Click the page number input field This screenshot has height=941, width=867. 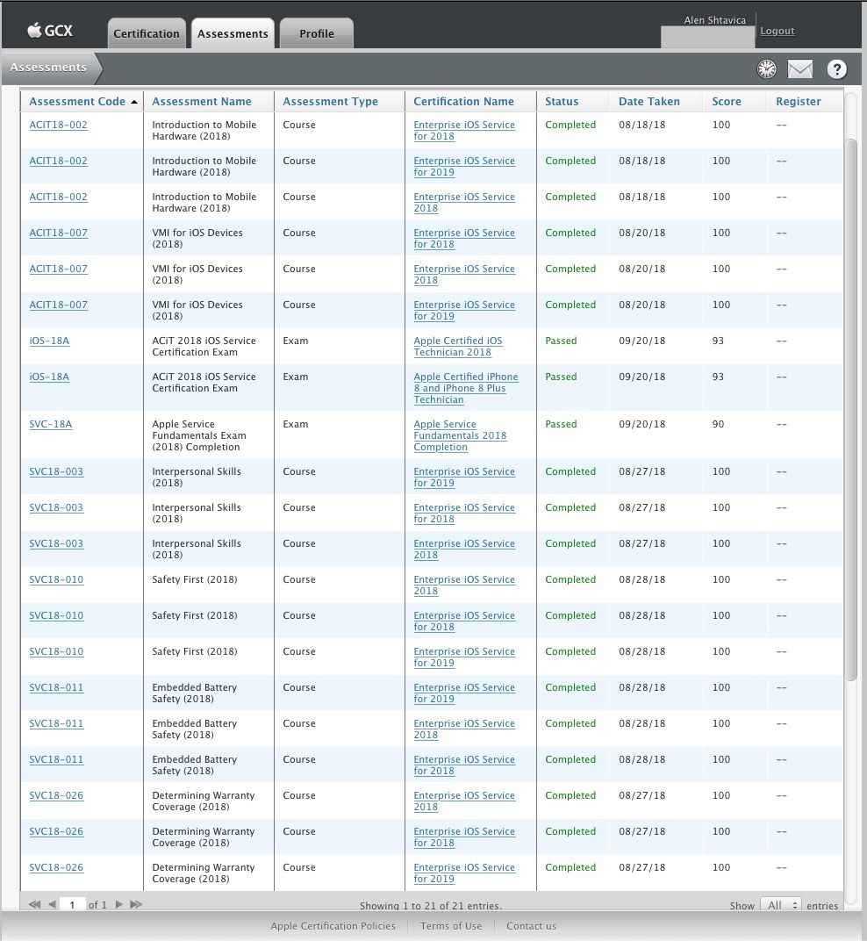pos(72,904)
